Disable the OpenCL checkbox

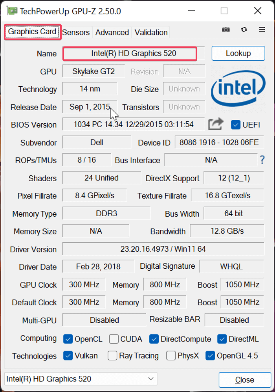(x=69, y=339)
